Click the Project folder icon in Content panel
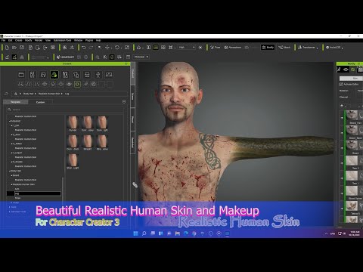The width and height of the screenshot is (363, 272). click(x=21, y=75)
